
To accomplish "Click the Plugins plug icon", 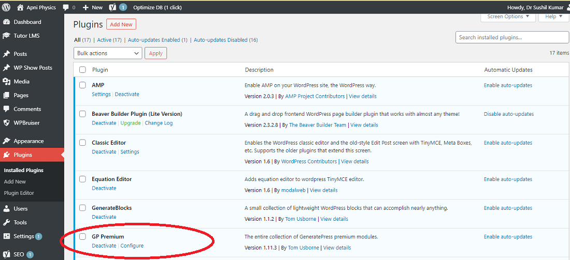I will point(6,155).
